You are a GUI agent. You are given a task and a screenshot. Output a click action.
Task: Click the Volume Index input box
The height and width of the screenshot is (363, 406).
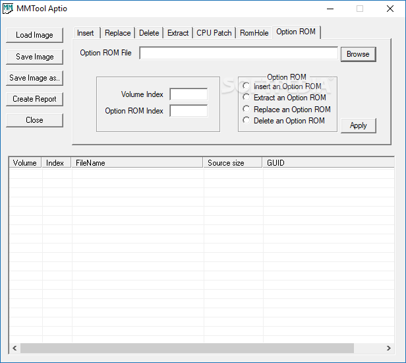tap(188, 94)
